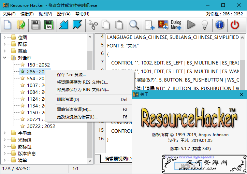Add a new blank resource with page-plus icon
The height and width of the screenshot is (174, 247).
tap(149, 25)
